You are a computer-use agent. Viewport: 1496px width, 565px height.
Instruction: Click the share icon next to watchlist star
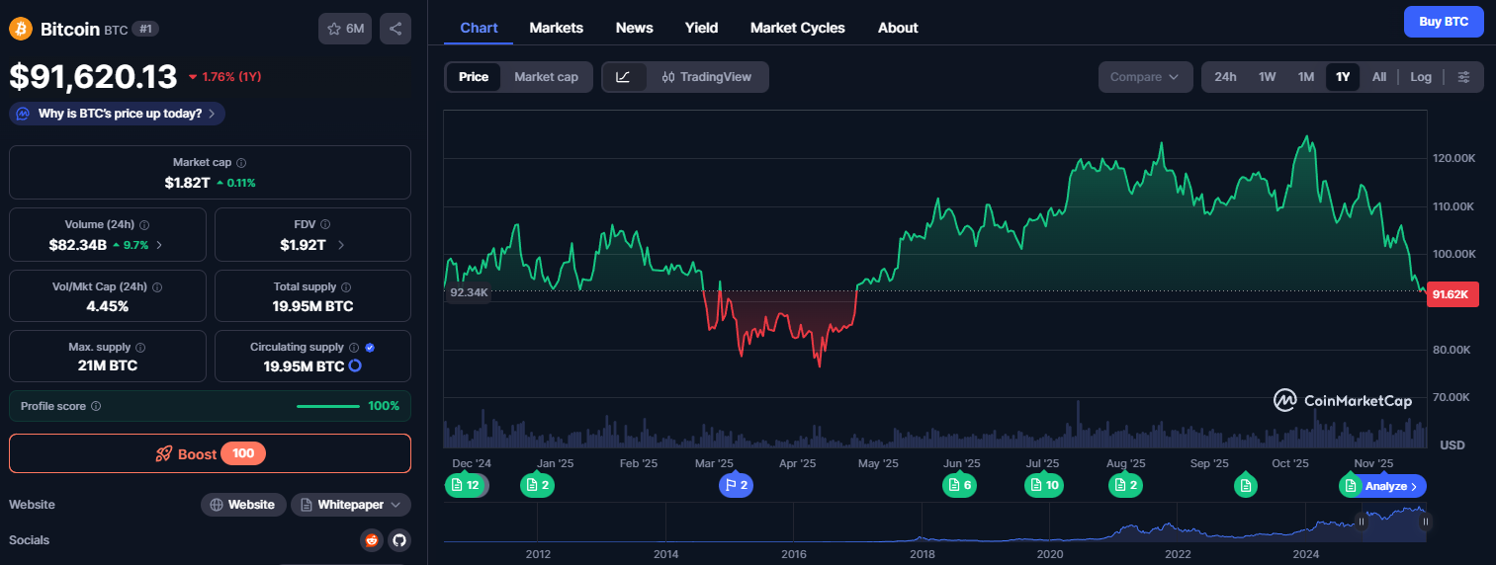pyautogui.click(x=396, y=29)
